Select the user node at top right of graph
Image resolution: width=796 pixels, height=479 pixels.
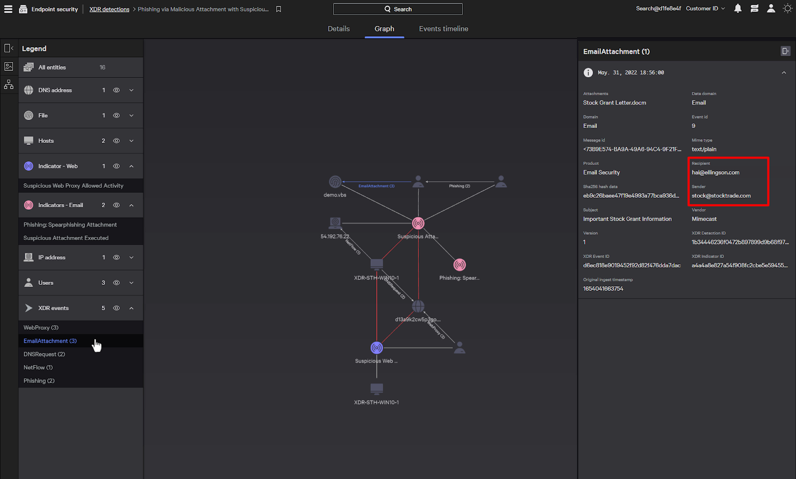click(x=501, y=182)
